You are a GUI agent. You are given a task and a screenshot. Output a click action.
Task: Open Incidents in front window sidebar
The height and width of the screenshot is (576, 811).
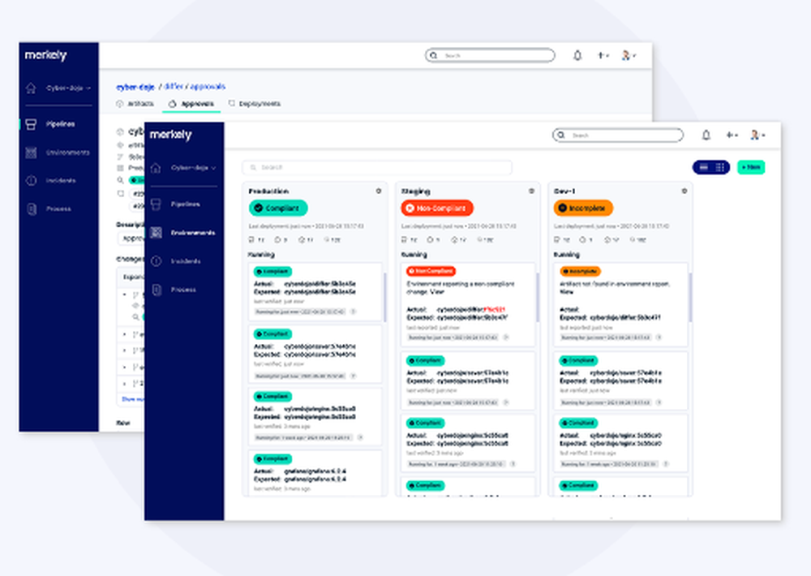185,261
